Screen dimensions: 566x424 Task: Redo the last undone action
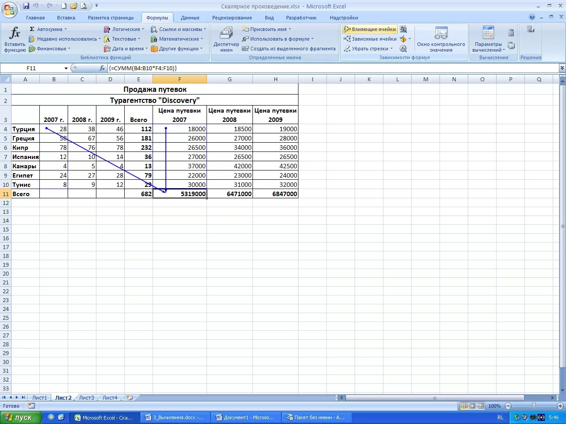click(50, 6)
